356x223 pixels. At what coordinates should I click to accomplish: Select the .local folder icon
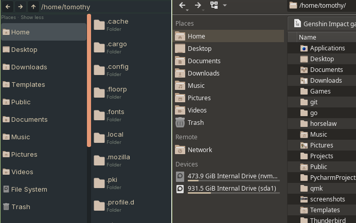coord(99,138)
